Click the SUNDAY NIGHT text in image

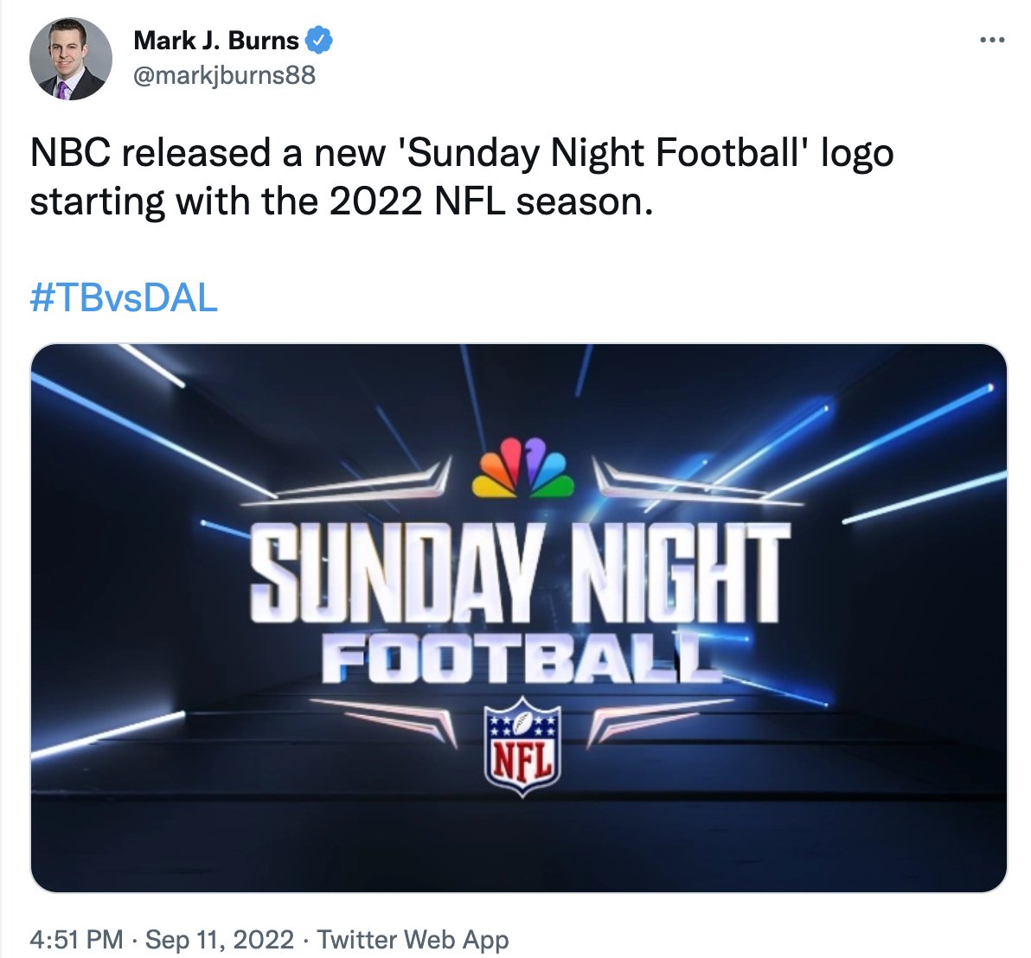coord(520,573)
